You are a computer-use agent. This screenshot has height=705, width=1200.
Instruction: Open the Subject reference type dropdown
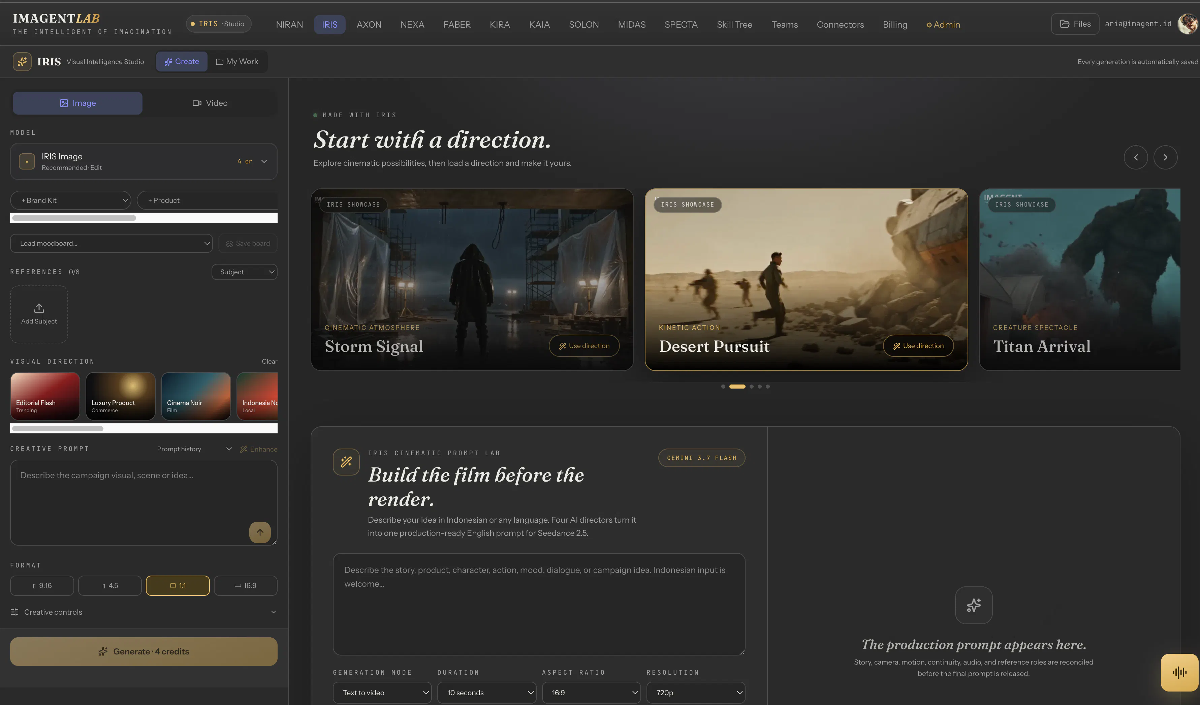coord(244,272)
